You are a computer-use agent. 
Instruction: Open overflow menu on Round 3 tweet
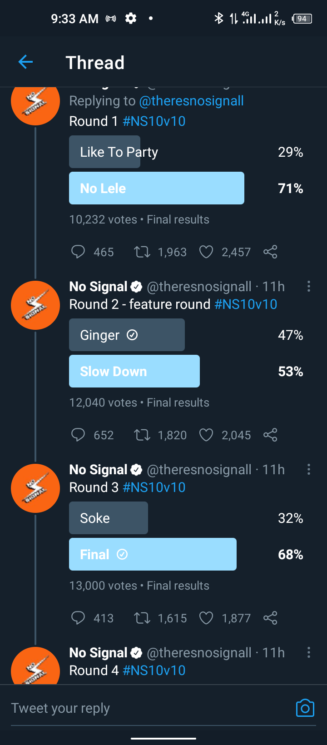[x=309, y=469]
